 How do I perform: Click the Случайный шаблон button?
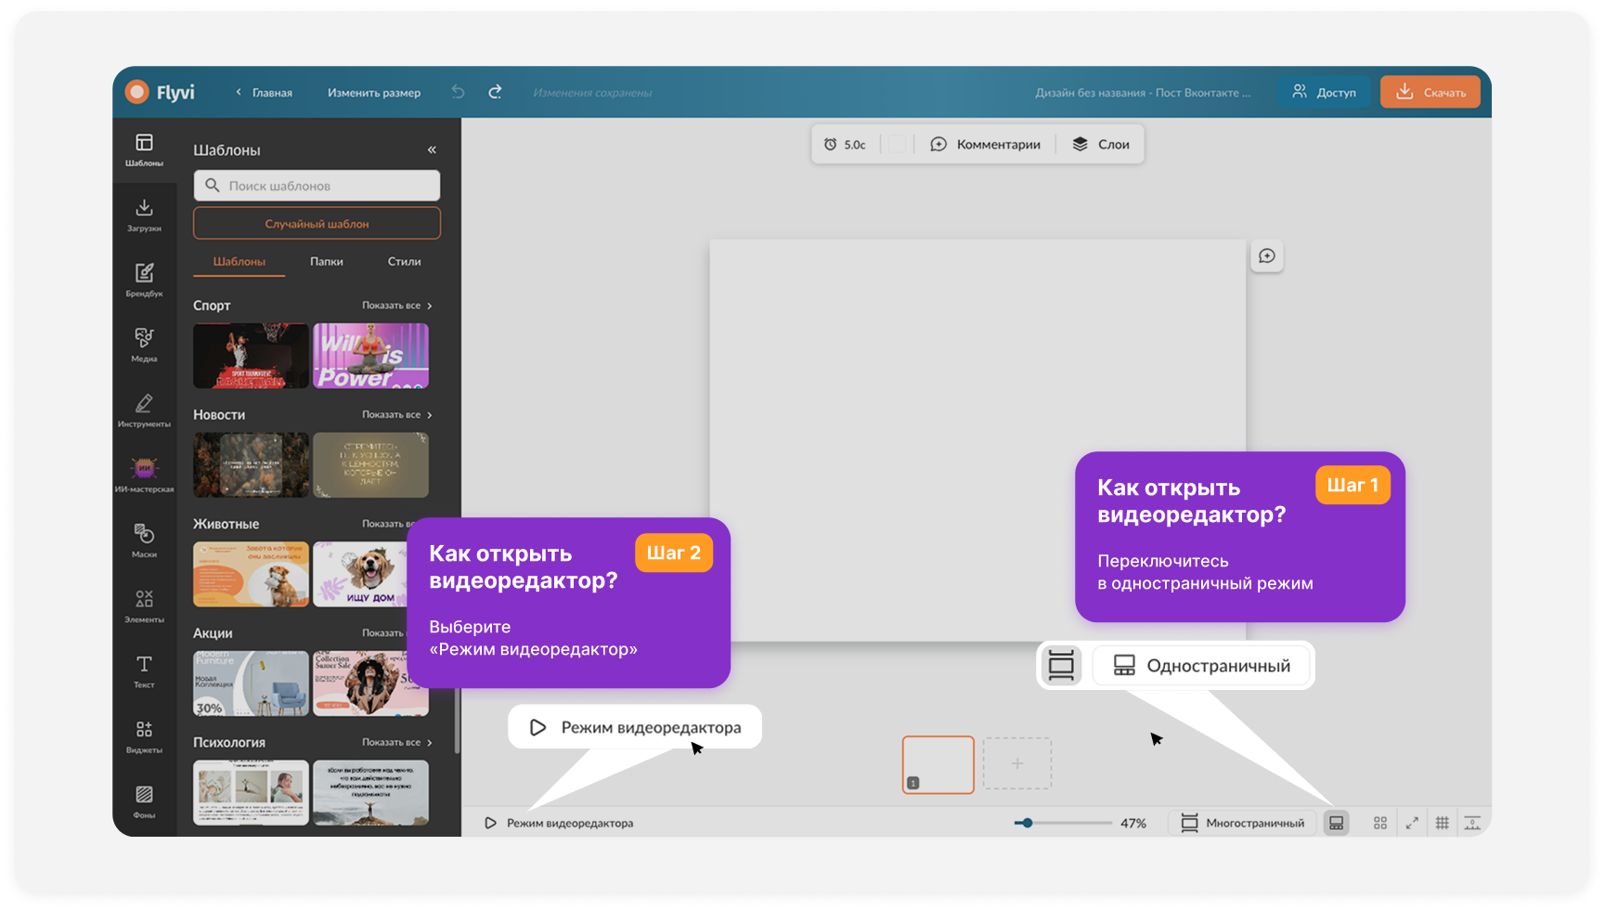click(317, 224)
